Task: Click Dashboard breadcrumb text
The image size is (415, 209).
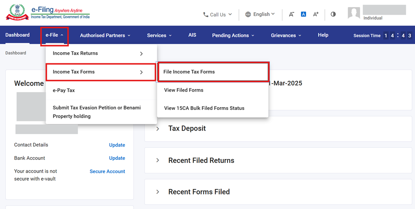Action: click(16, 53)
